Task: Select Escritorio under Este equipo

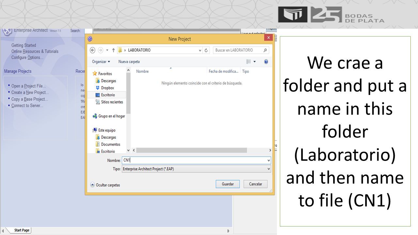Action: pyautogui.click(x=108, y=151)
